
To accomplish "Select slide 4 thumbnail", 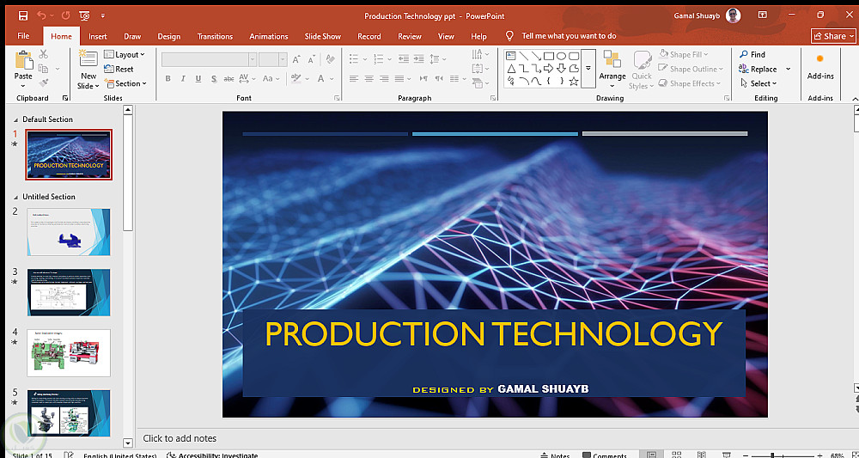I will pos(69,353).
